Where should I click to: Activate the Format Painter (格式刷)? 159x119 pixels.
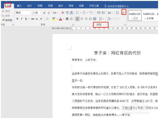tap(7, 20)
